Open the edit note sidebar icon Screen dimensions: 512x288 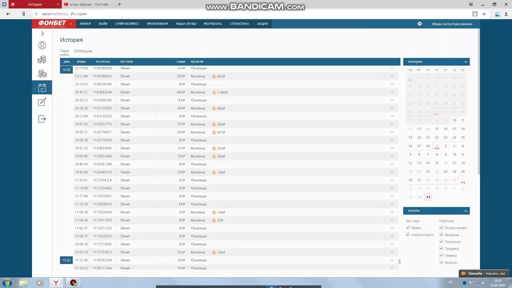point(42,102)
